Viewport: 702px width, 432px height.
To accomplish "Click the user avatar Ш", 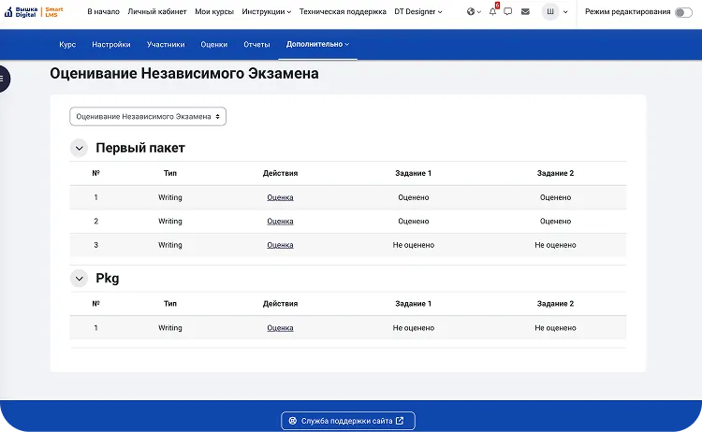I will [550, 11].
